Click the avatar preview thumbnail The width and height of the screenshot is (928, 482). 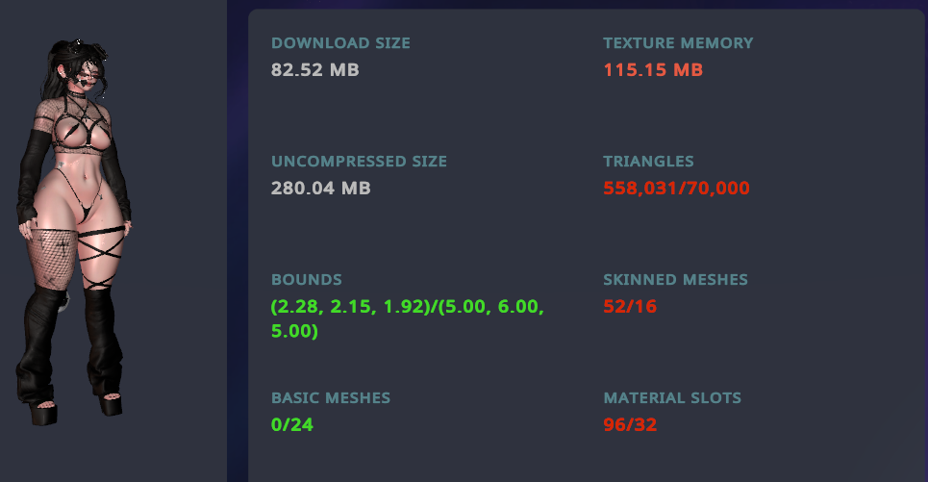(74, 231)
